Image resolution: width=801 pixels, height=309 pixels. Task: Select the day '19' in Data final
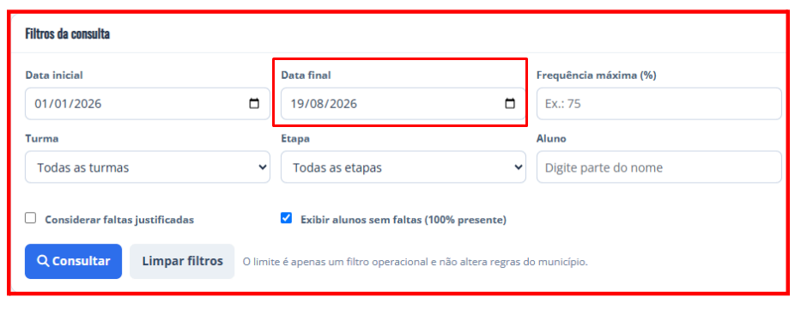point(297,104)
